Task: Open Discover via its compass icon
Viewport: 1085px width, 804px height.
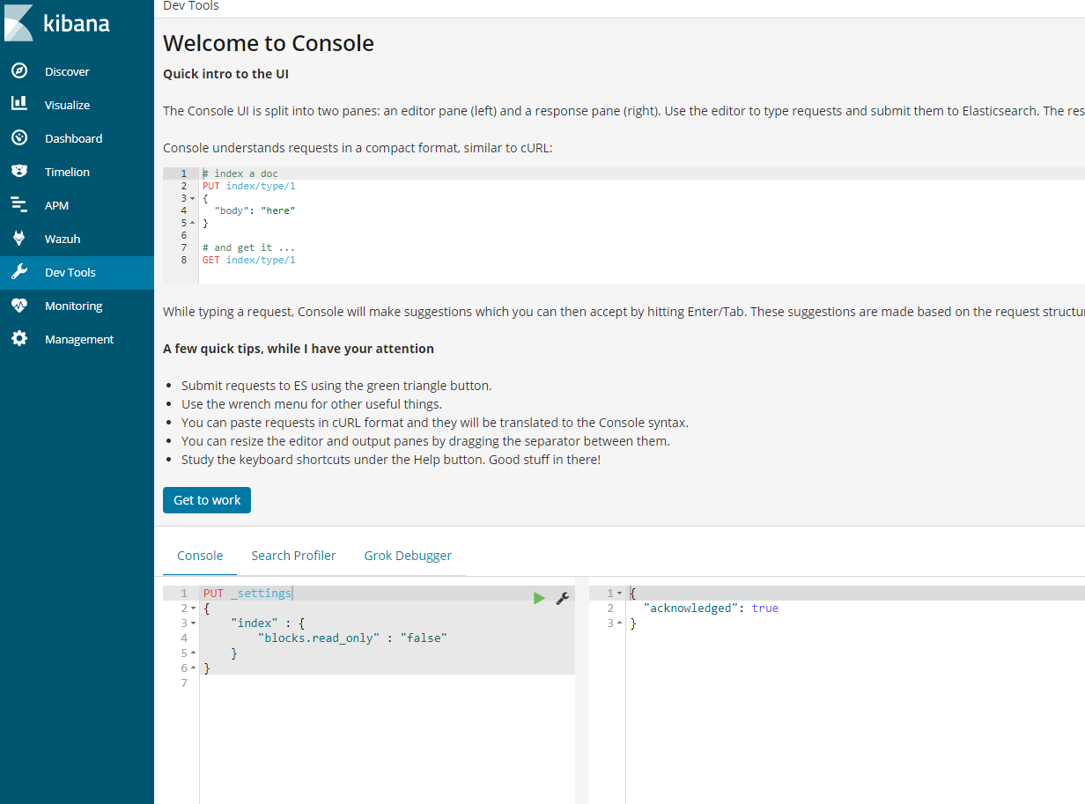Action: click(x=19, y=71)
